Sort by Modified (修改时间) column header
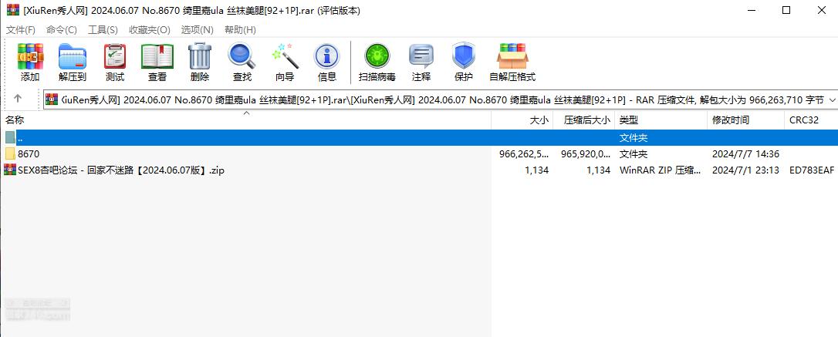The image size is (838, 337). point(746,120)
